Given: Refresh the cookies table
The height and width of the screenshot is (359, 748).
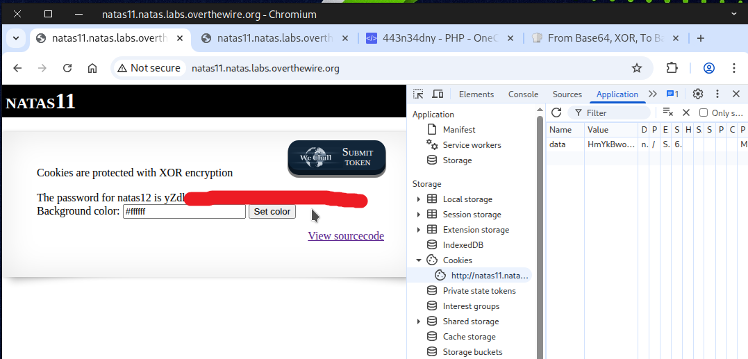Looking at the screenshot, I should coord(556,112).
